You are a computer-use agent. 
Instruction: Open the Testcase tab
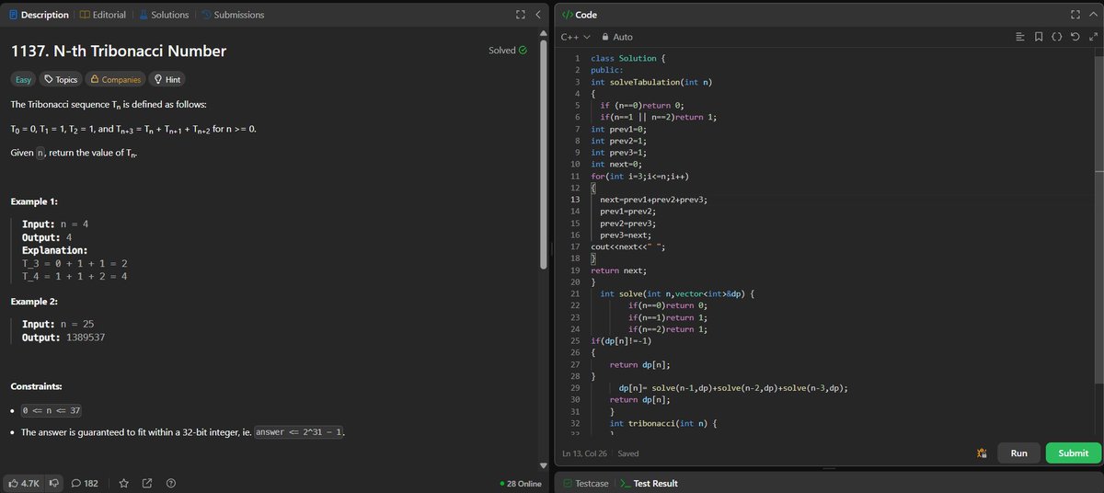click(585, 483)
